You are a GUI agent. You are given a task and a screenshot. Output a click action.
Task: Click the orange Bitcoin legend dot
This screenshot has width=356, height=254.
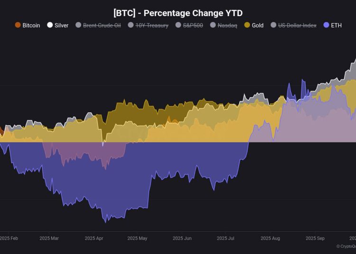click(x=18, y=25)
